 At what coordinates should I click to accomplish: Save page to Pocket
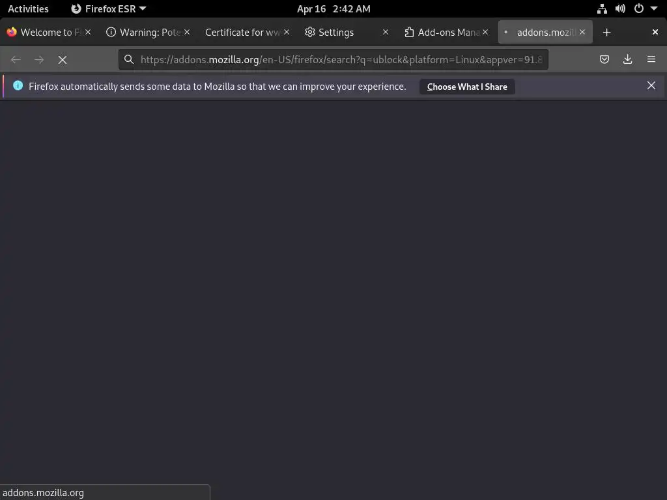[x=604, y=59]
